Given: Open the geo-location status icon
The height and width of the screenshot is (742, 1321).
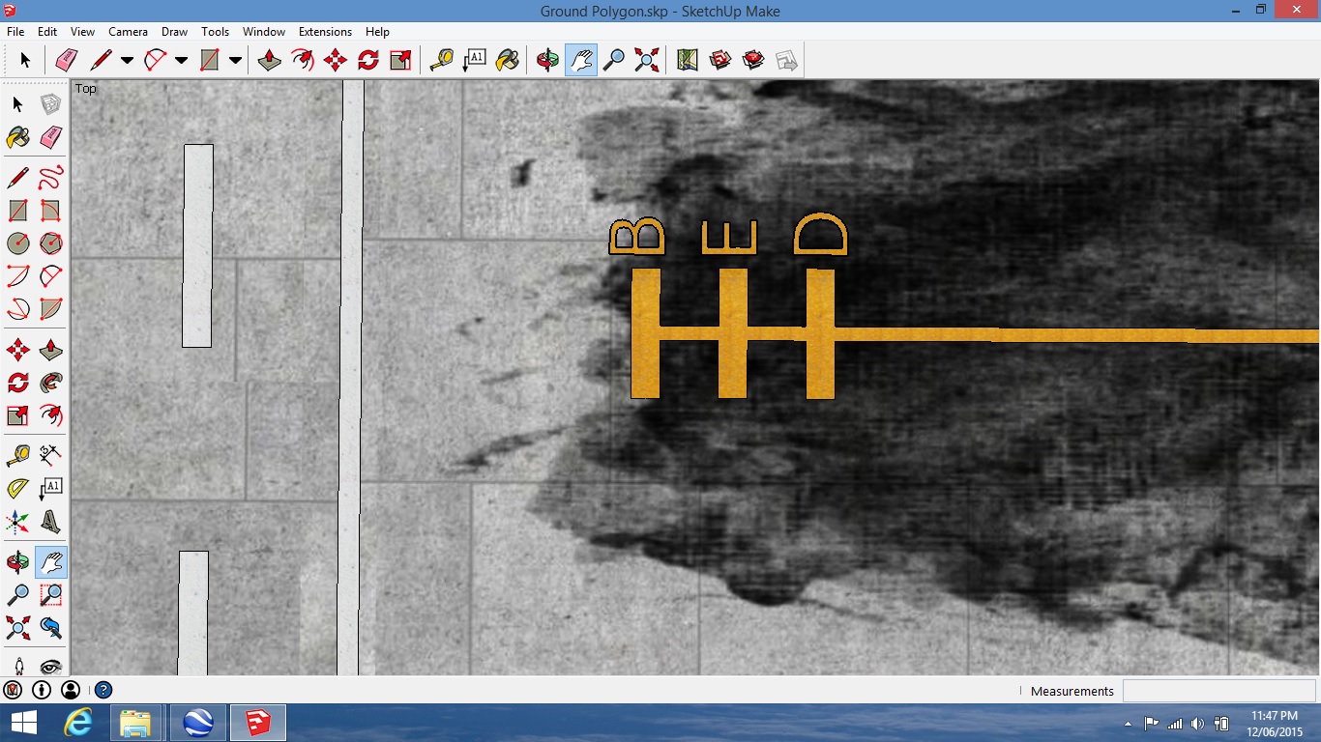Looking at the screenshot, I should pyautogui.click(x=13, y=690).
